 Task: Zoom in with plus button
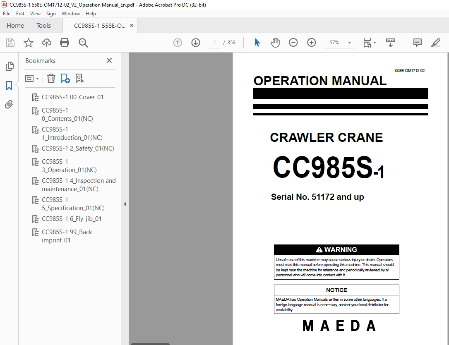point(311,43)
